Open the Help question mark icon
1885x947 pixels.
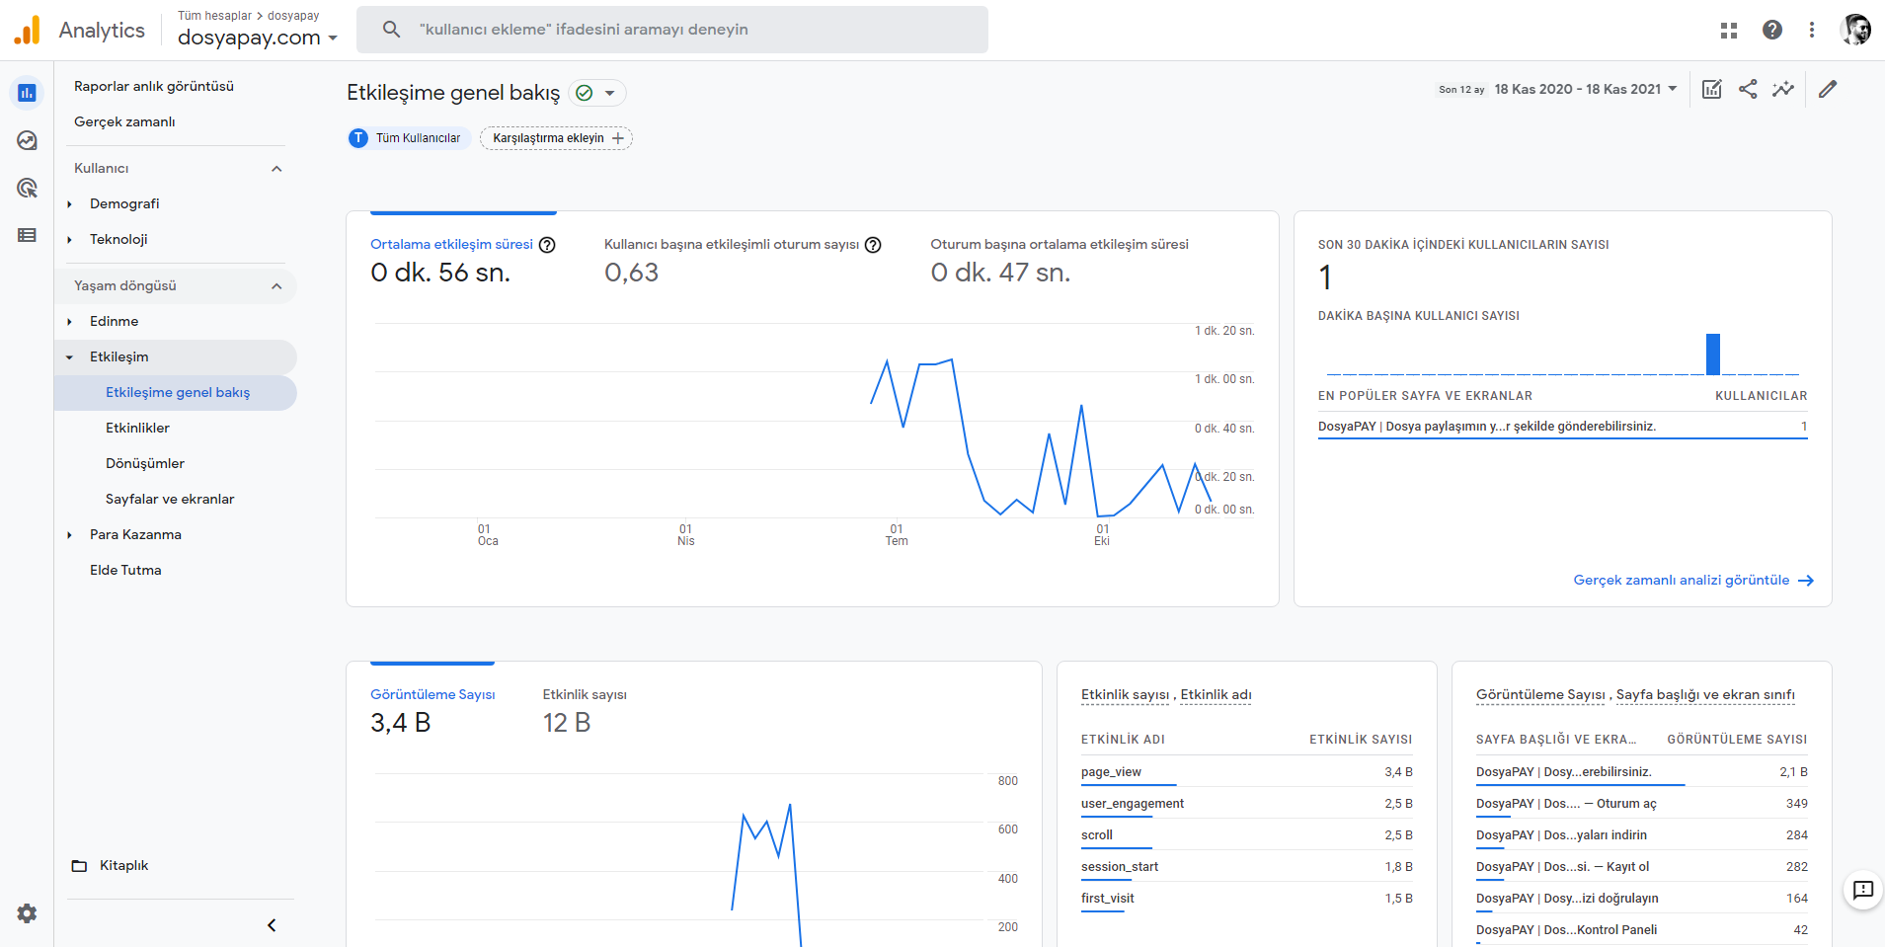(x=1772, y=30)
